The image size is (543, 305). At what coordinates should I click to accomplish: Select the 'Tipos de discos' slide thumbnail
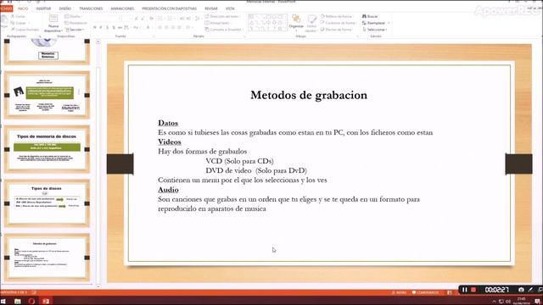click(47, 203)
